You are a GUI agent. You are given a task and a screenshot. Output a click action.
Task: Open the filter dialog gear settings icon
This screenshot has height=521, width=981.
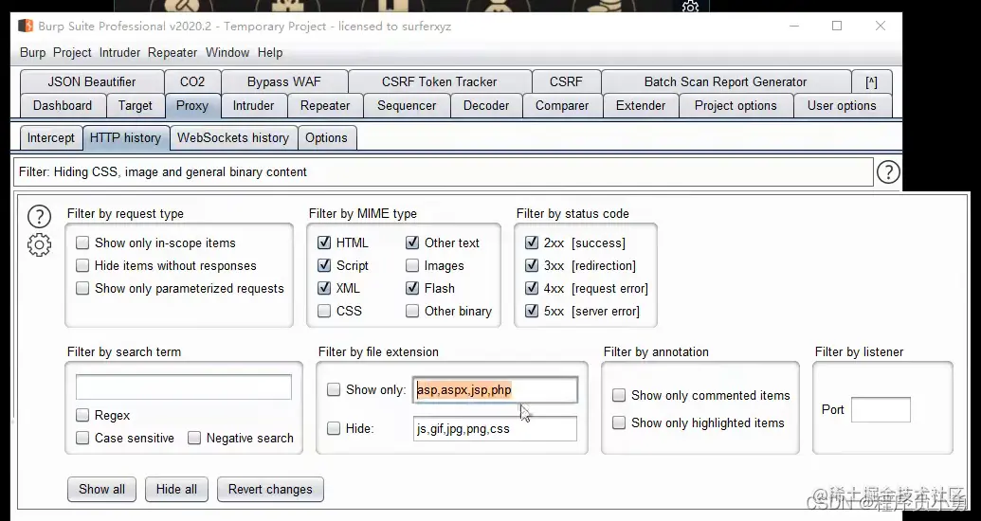(x=39, y=244)
